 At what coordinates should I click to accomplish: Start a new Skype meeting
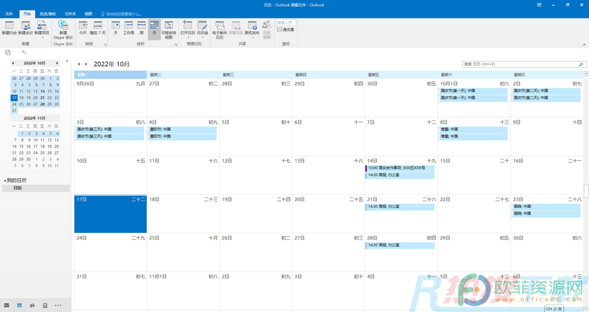point(63,30)
